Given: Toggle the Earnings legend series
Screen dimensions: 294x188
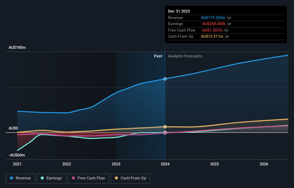Looking at the screenshot, I should coord(51,178).
